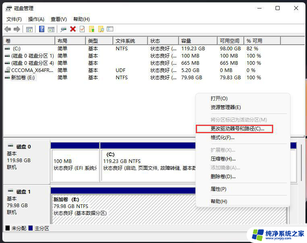Sort by the 状态 column header
Image resolution: width=307 pixels, height=243 pixels.
click(x=163, y=41)
